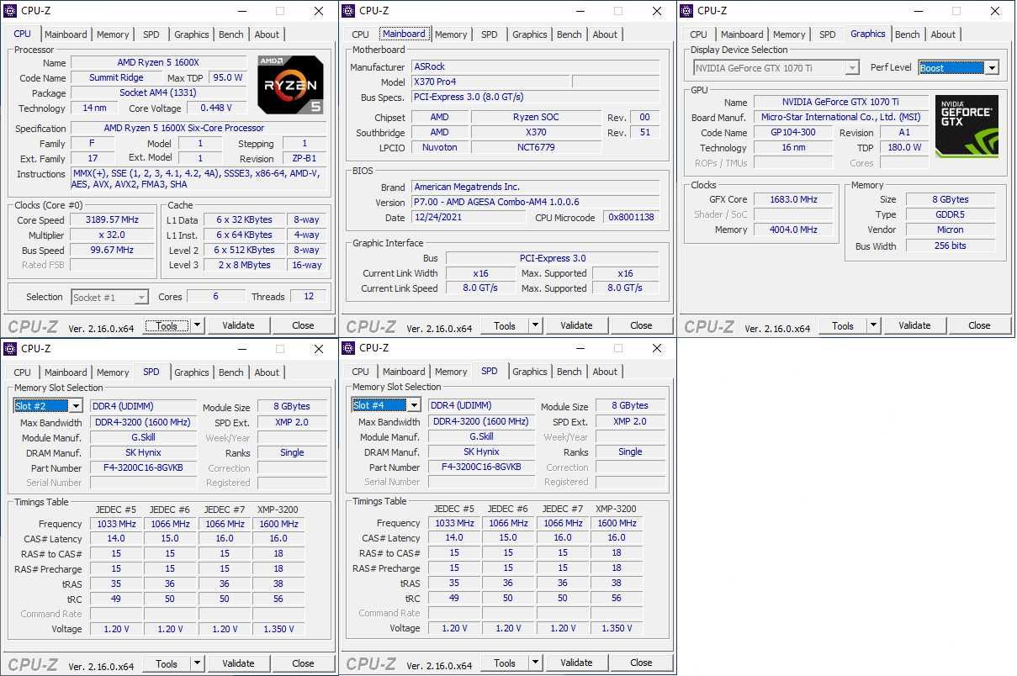
Task: Click CPU-Z app icon in the Graphics window's title bar
Action: pos(686,11)
